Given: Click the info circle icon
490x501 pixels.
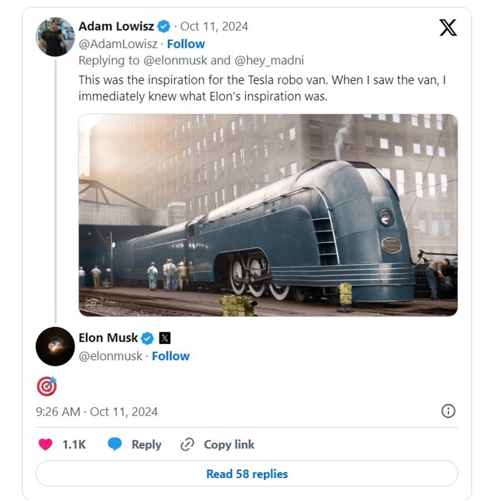Looking at the screenshot, I should tap(449, 411).
